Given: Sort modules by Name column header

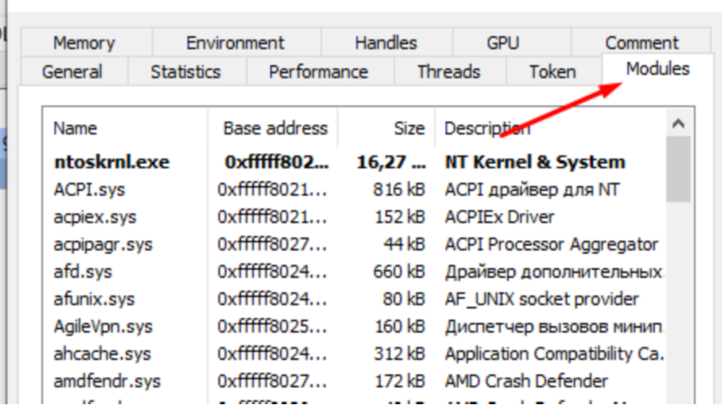Looking at the screenshot, I should coord(75,129).
